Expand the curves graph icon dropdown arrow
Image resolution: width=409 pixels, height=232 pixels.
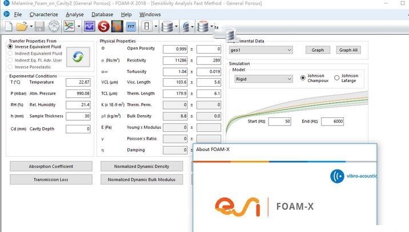pyautogui.click(x=79, y=27)
